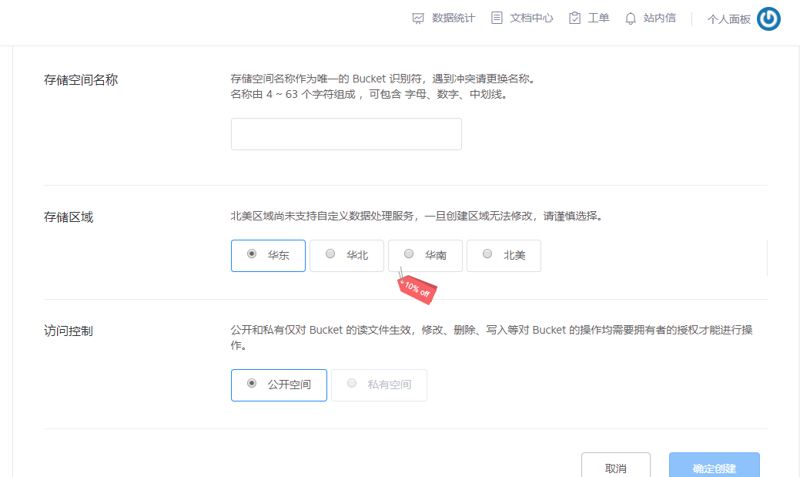The height and width of the screenshot is (477, 800).
Task: Click the 取消 cancel button
Action: point(615,468)
